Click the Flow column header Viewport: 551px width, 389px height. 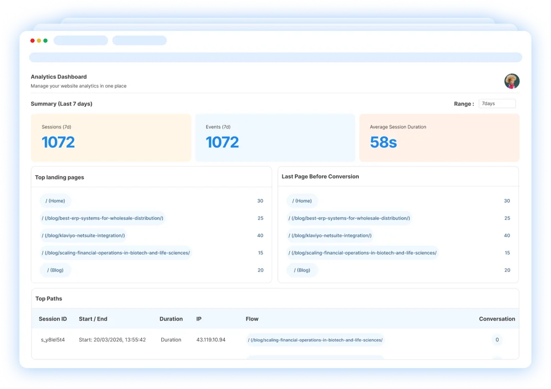click(x=252, y=319)
